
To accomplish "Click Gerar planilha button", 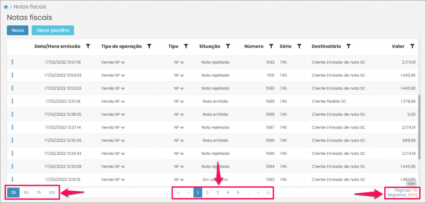I will [52, 30].
